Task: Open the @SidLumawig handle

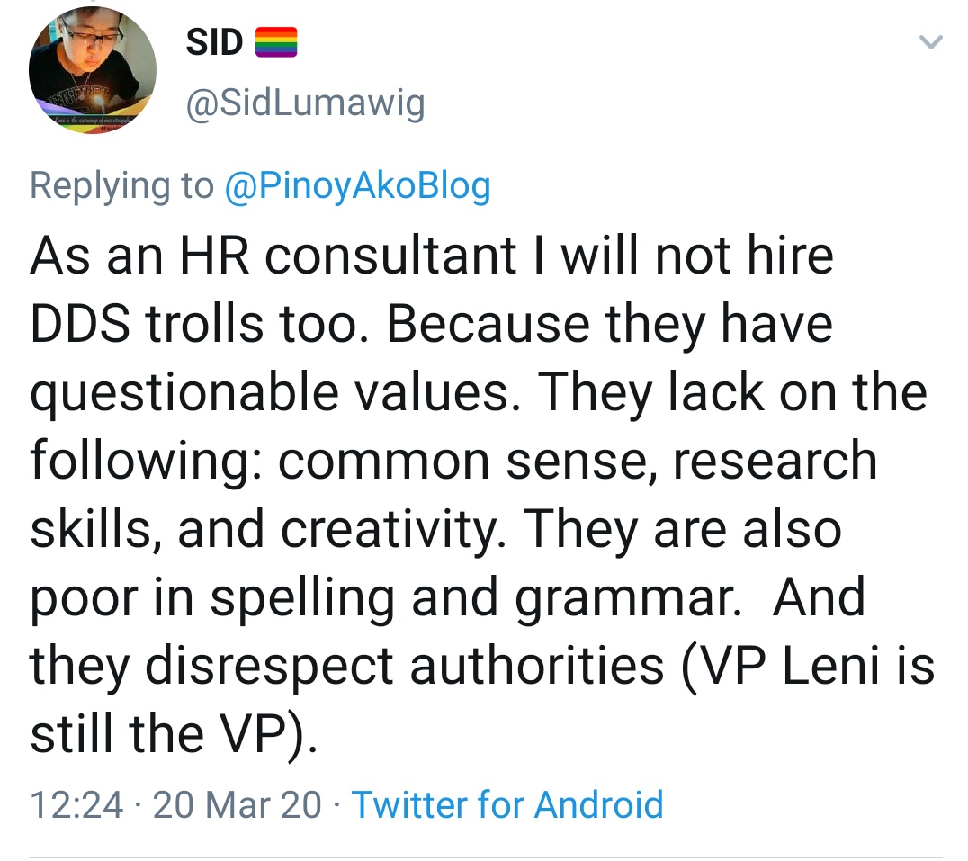Action: [x=304, y=104]
